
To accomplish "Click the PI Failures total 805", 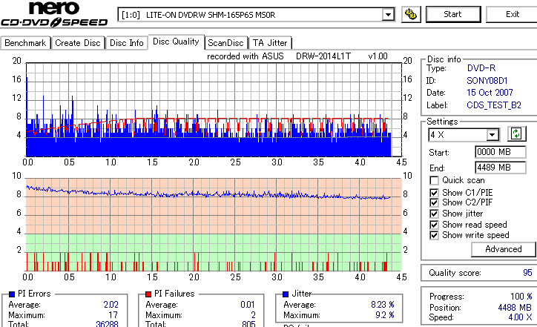I will (248, 323).
